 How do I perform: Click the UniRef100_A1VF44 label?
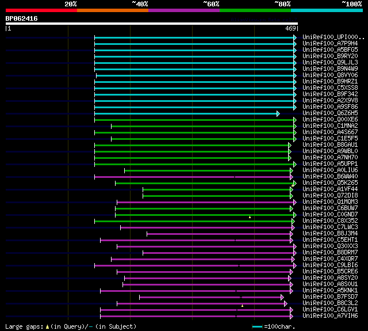[330, 189]
